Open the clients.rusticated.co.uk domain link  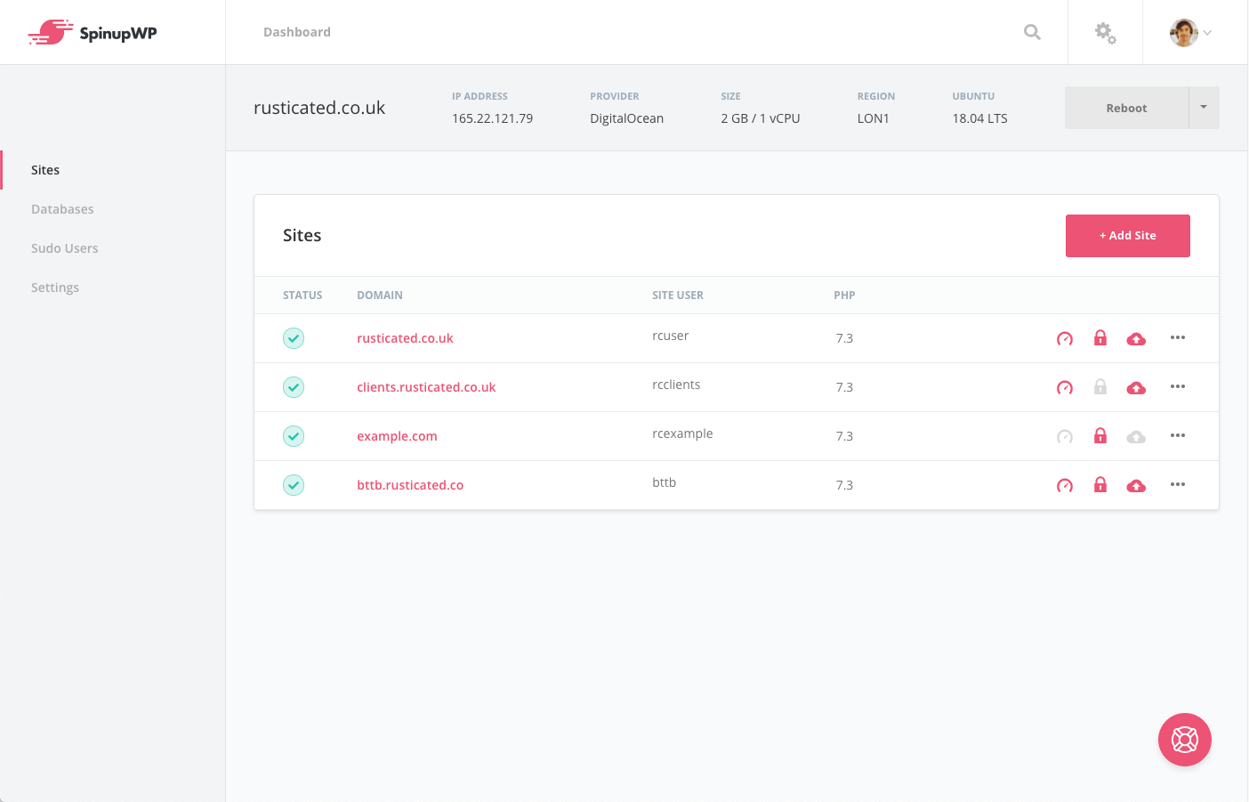point(426,387)
